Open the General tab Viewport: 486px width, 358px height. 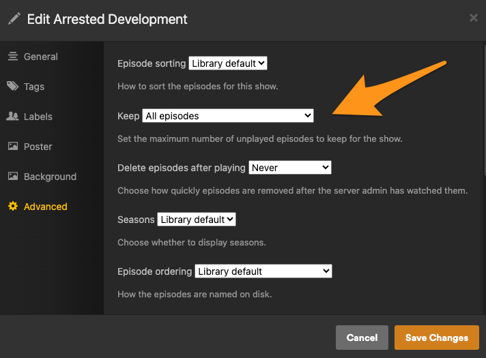coord(40,57)
